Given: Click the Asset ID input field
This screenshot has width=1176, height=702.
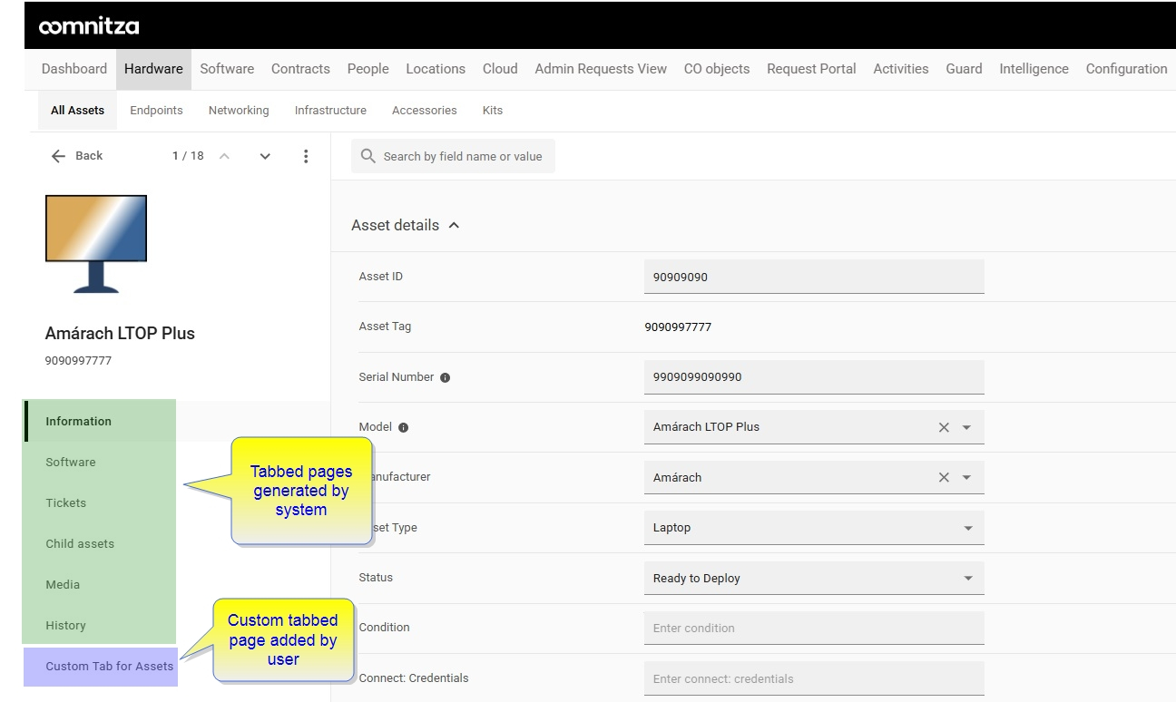Looking at the screenshot, I should 814,277.
